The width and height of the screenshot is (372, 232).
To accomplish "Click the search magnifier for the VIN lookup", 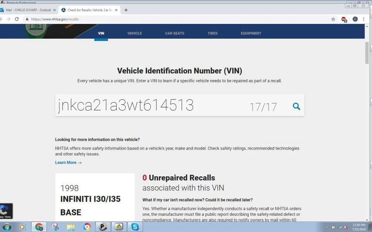I will 296,106.
